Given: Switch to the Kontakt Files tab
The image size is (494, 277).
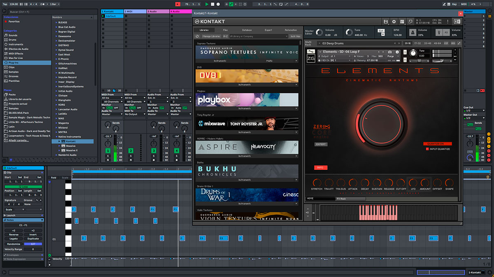Looking at the screenshot, I should tap(226, 30).
